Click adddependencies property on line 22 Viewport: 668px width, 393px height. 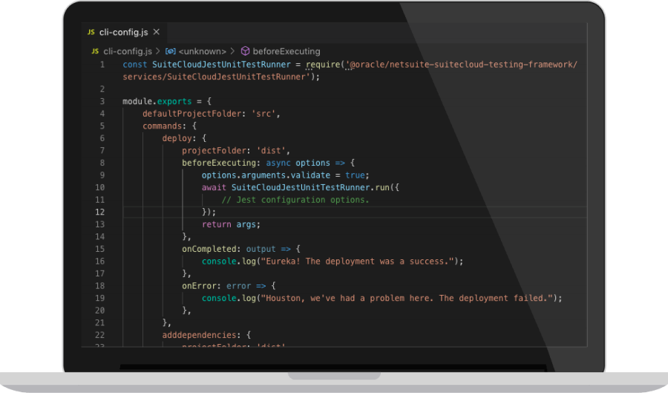200,335
